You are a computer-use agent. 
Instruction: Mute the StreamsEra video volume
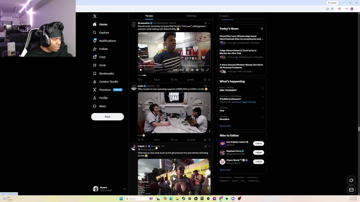point(192,70)
